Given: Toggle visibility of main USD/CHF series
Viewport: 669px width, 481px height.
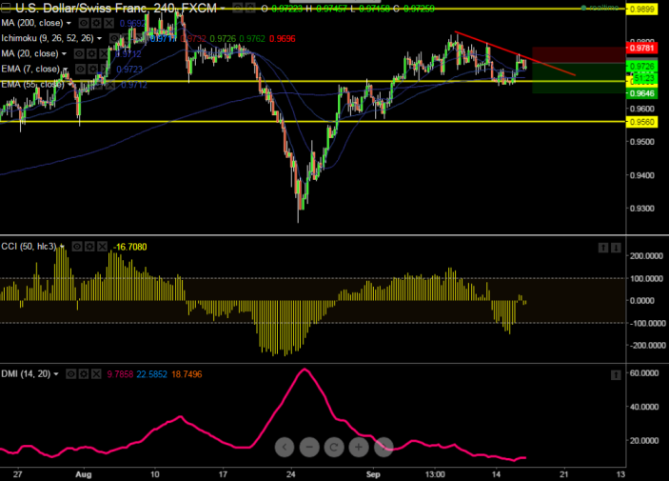Looking at the screenshot, I should (238, 8).
